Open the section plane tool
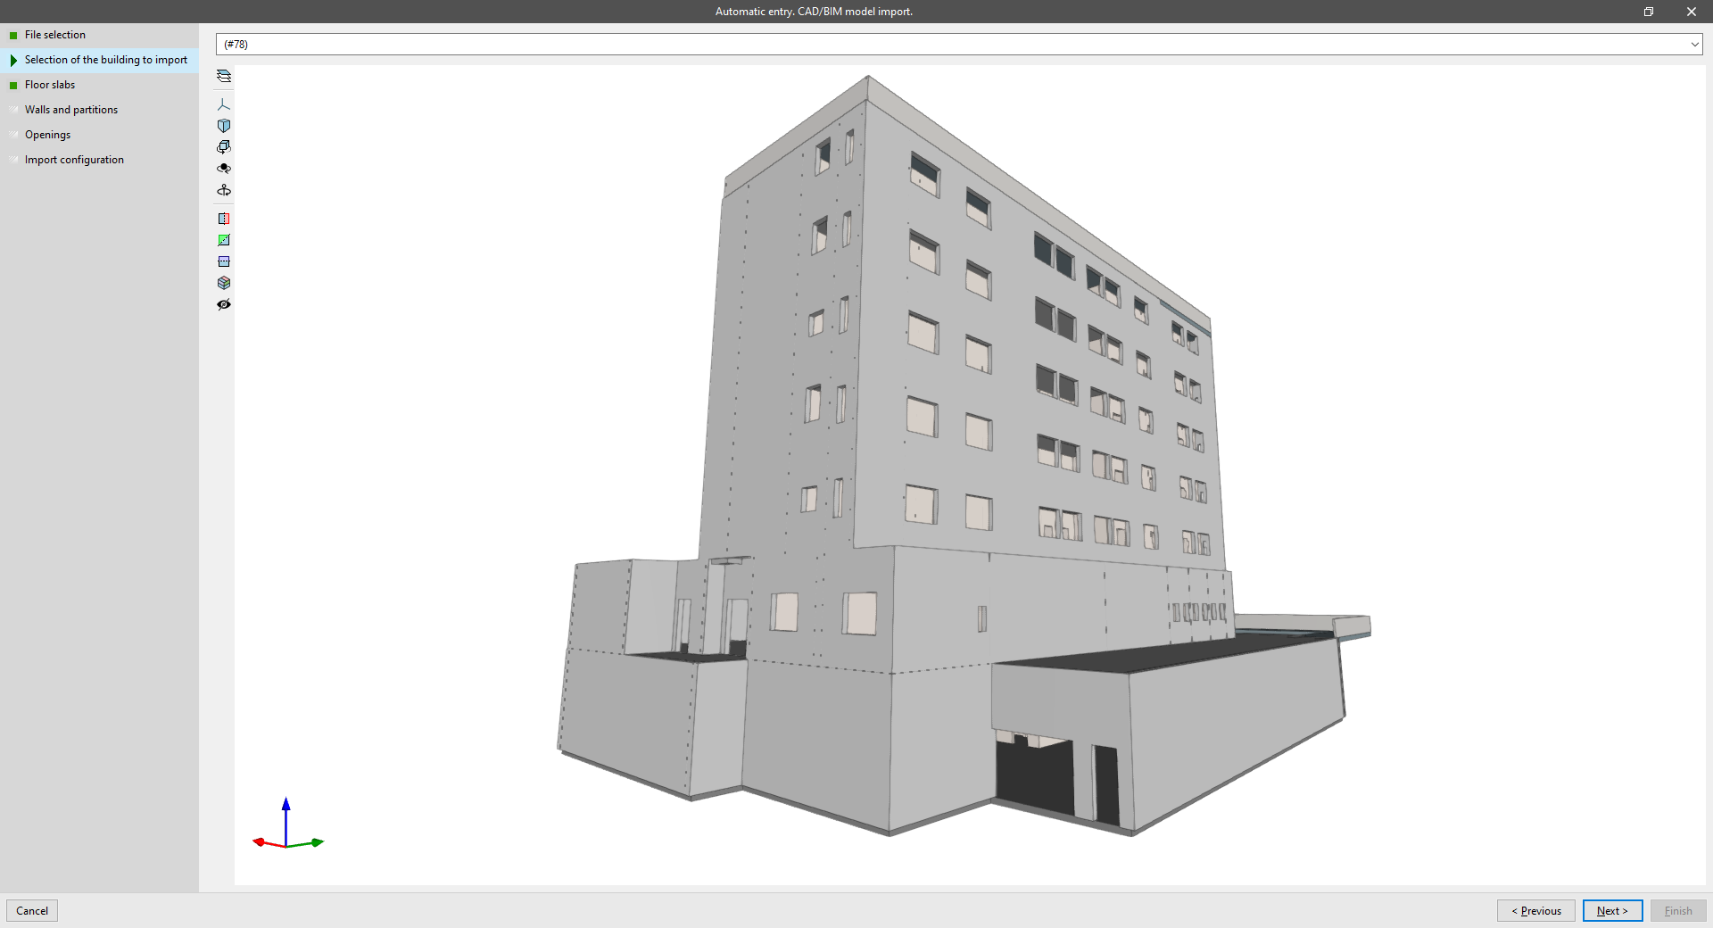 [x=223, y=219]
